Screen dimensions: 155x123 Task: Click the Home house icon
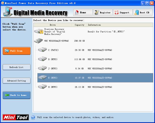click(x=77, y=12)
